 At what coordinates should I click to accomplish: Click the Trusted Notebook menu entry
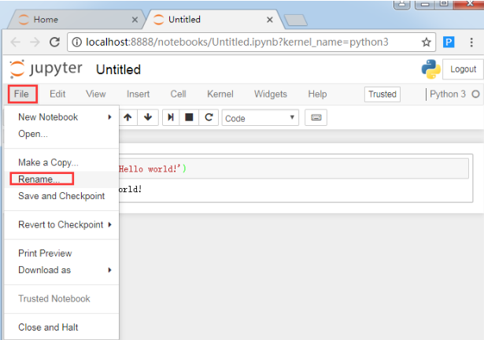[x=61, y=298]
